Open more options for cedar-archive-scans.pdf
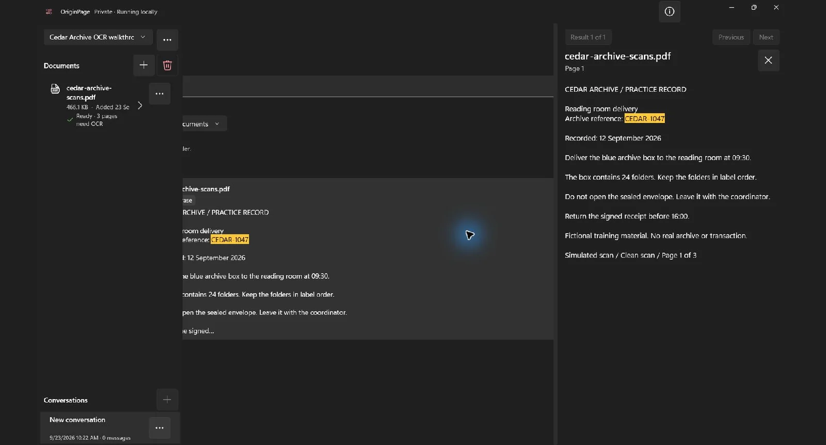The image size is (826, 445). (x=160, y=93)
